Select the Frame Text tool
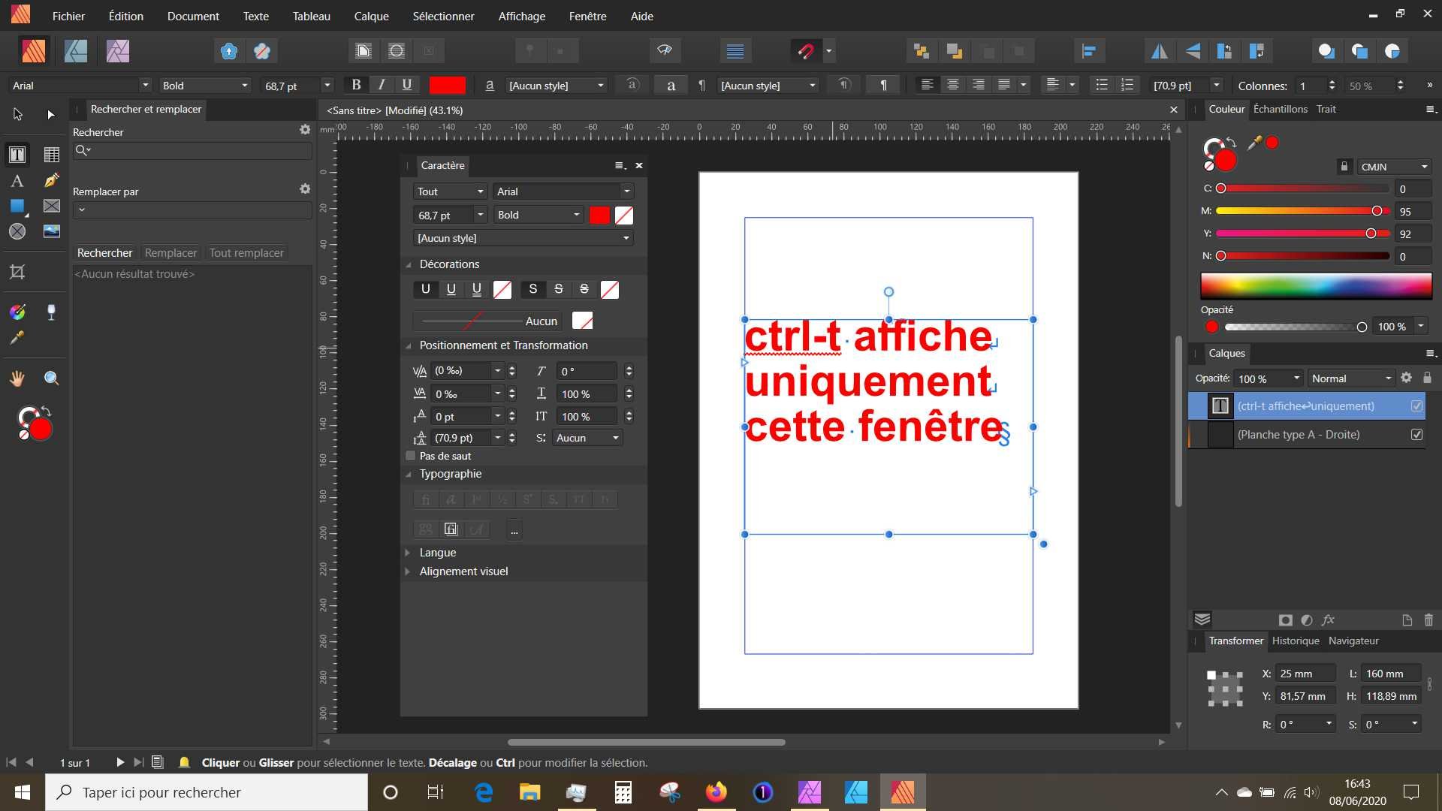The image size is (1442, 811). 17,155
